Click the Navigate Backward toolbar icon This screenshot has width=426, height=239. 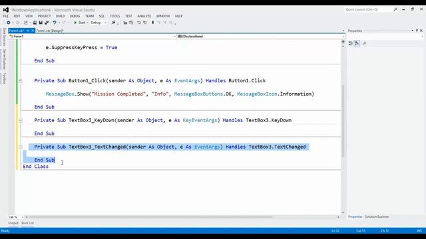click(x=9, y=23)
